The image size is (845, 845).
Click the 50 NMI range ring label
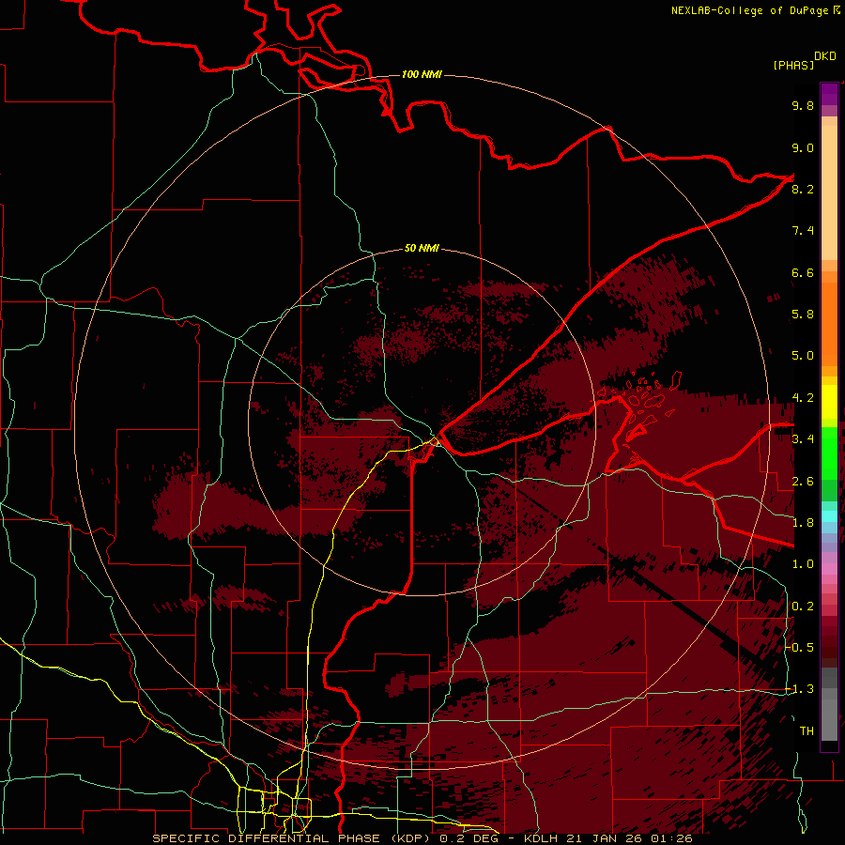[422, 248]
